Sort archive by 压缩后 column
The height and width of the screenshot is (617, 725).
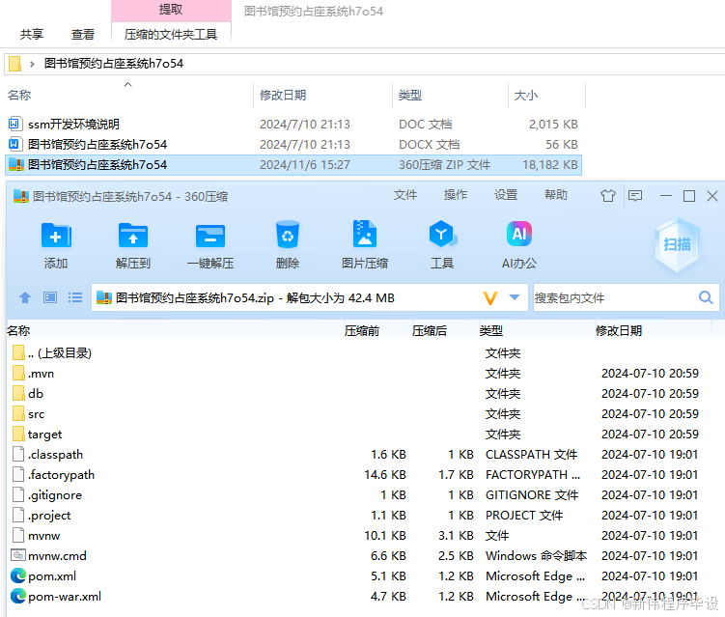tap(430, 330)
